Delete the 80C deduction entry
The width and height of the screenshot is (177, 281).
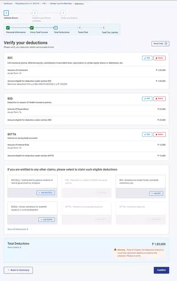[x=159, y=58]
